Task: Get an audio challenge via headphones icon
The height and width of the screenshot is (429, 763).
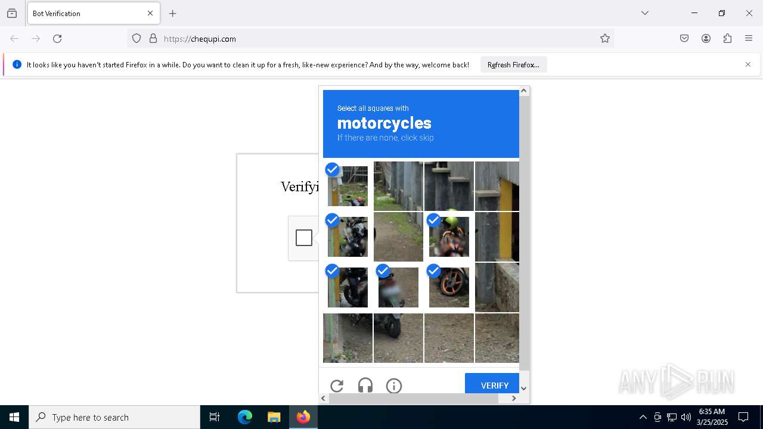Action: (x=365, y=386)
